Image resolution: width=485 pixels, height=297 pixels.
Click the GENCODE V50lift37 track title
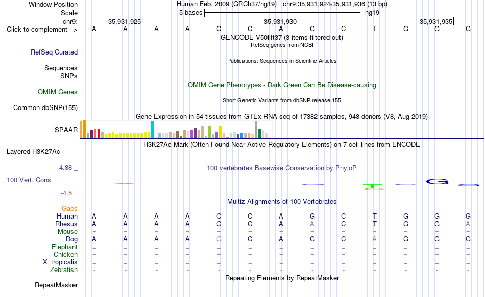281,37
